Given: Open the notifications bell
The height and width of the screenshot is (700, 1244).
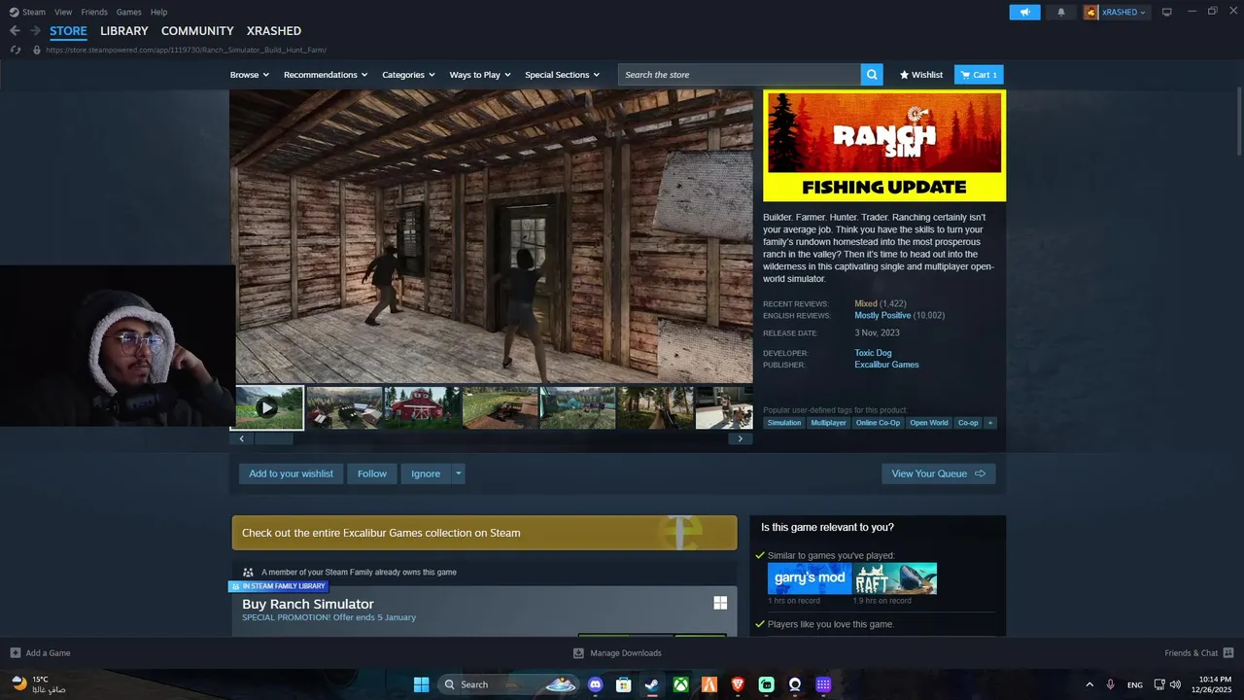Looking at the screenshot, I should click(x=1061, y=12).
